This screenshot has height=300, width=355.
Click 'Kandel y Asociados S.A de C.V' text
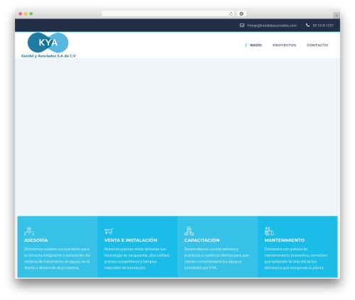click(x=48, y=56)
